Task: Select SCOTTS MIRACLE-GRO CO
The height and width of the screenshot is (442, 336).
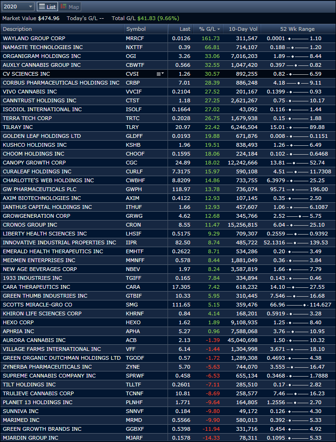Action: [37, 305]
